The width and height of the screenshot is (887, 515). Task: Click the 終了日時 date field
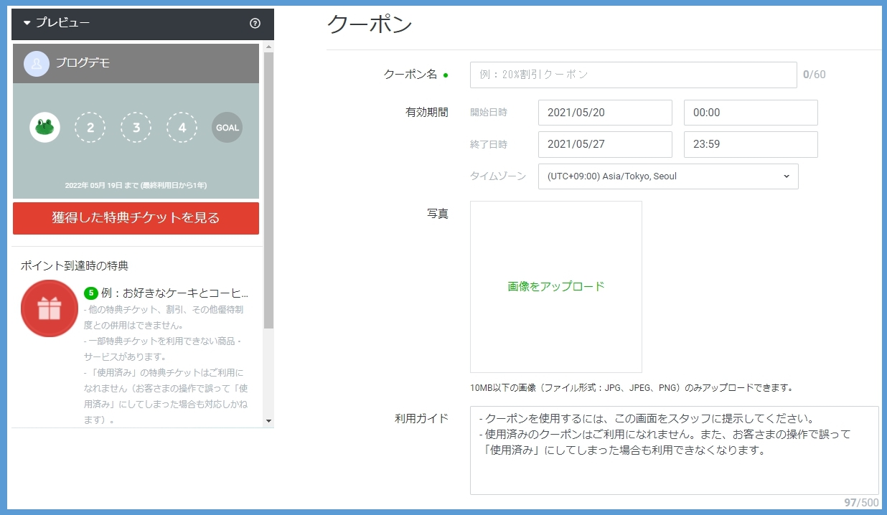[x=604, y=144]
